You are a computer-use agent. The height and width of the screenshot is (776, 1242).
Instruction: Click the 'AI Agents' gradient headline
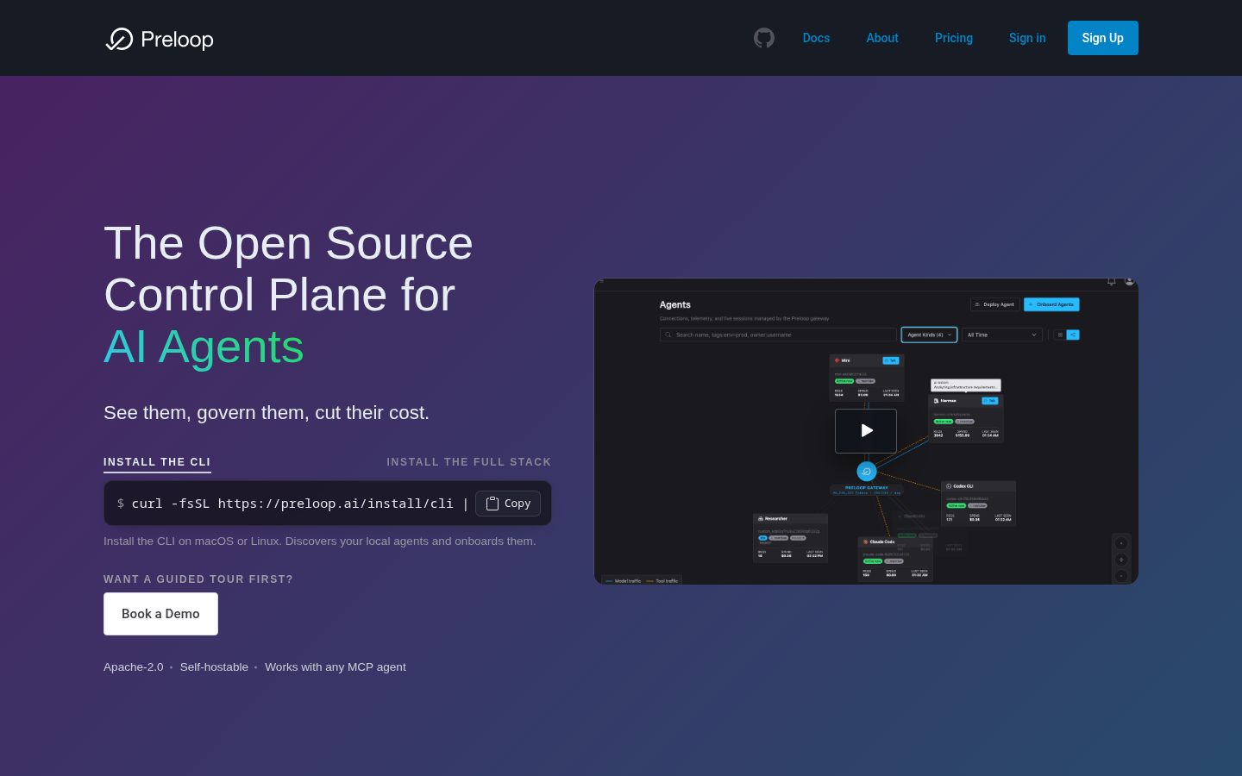204,347
